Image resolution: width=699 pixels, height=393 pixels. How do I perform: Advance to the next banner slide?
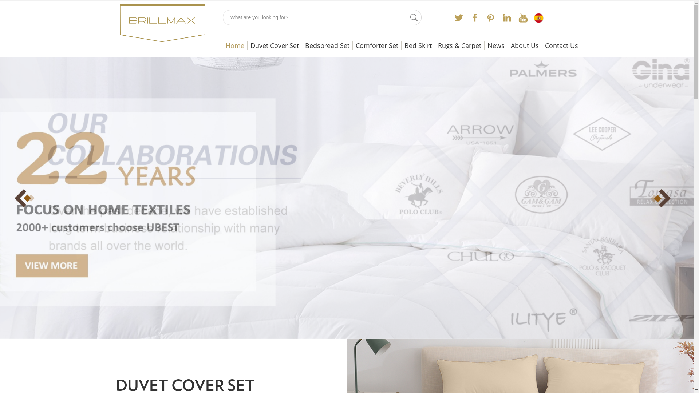[x=662, y=198]
